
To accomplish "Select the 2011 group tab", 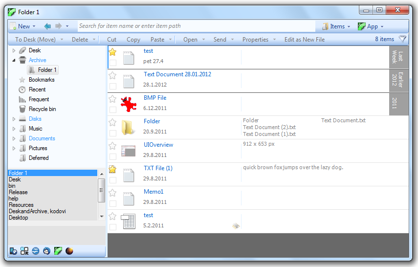I will [x=399, y=104].
